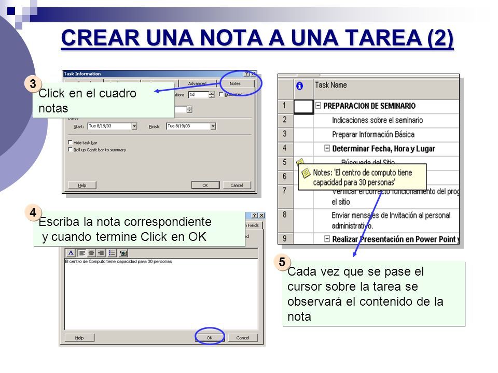Align note text left
498x373 pixels.
(x=82, y=253)
